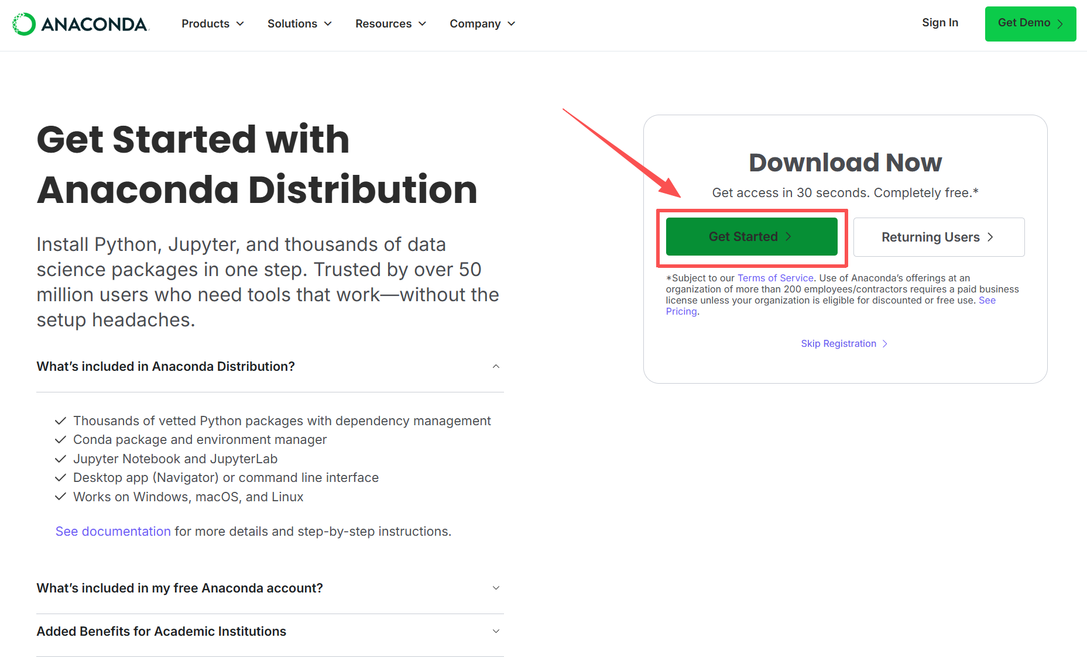Screen dimensions: 1087x665
Task: Click the 'Get Started with Anaconda Distribution' heading
Action: (x=257, y=164)
